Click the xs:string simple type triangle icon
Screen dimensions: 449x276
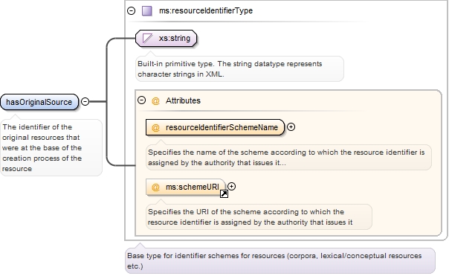pos(147,38)
